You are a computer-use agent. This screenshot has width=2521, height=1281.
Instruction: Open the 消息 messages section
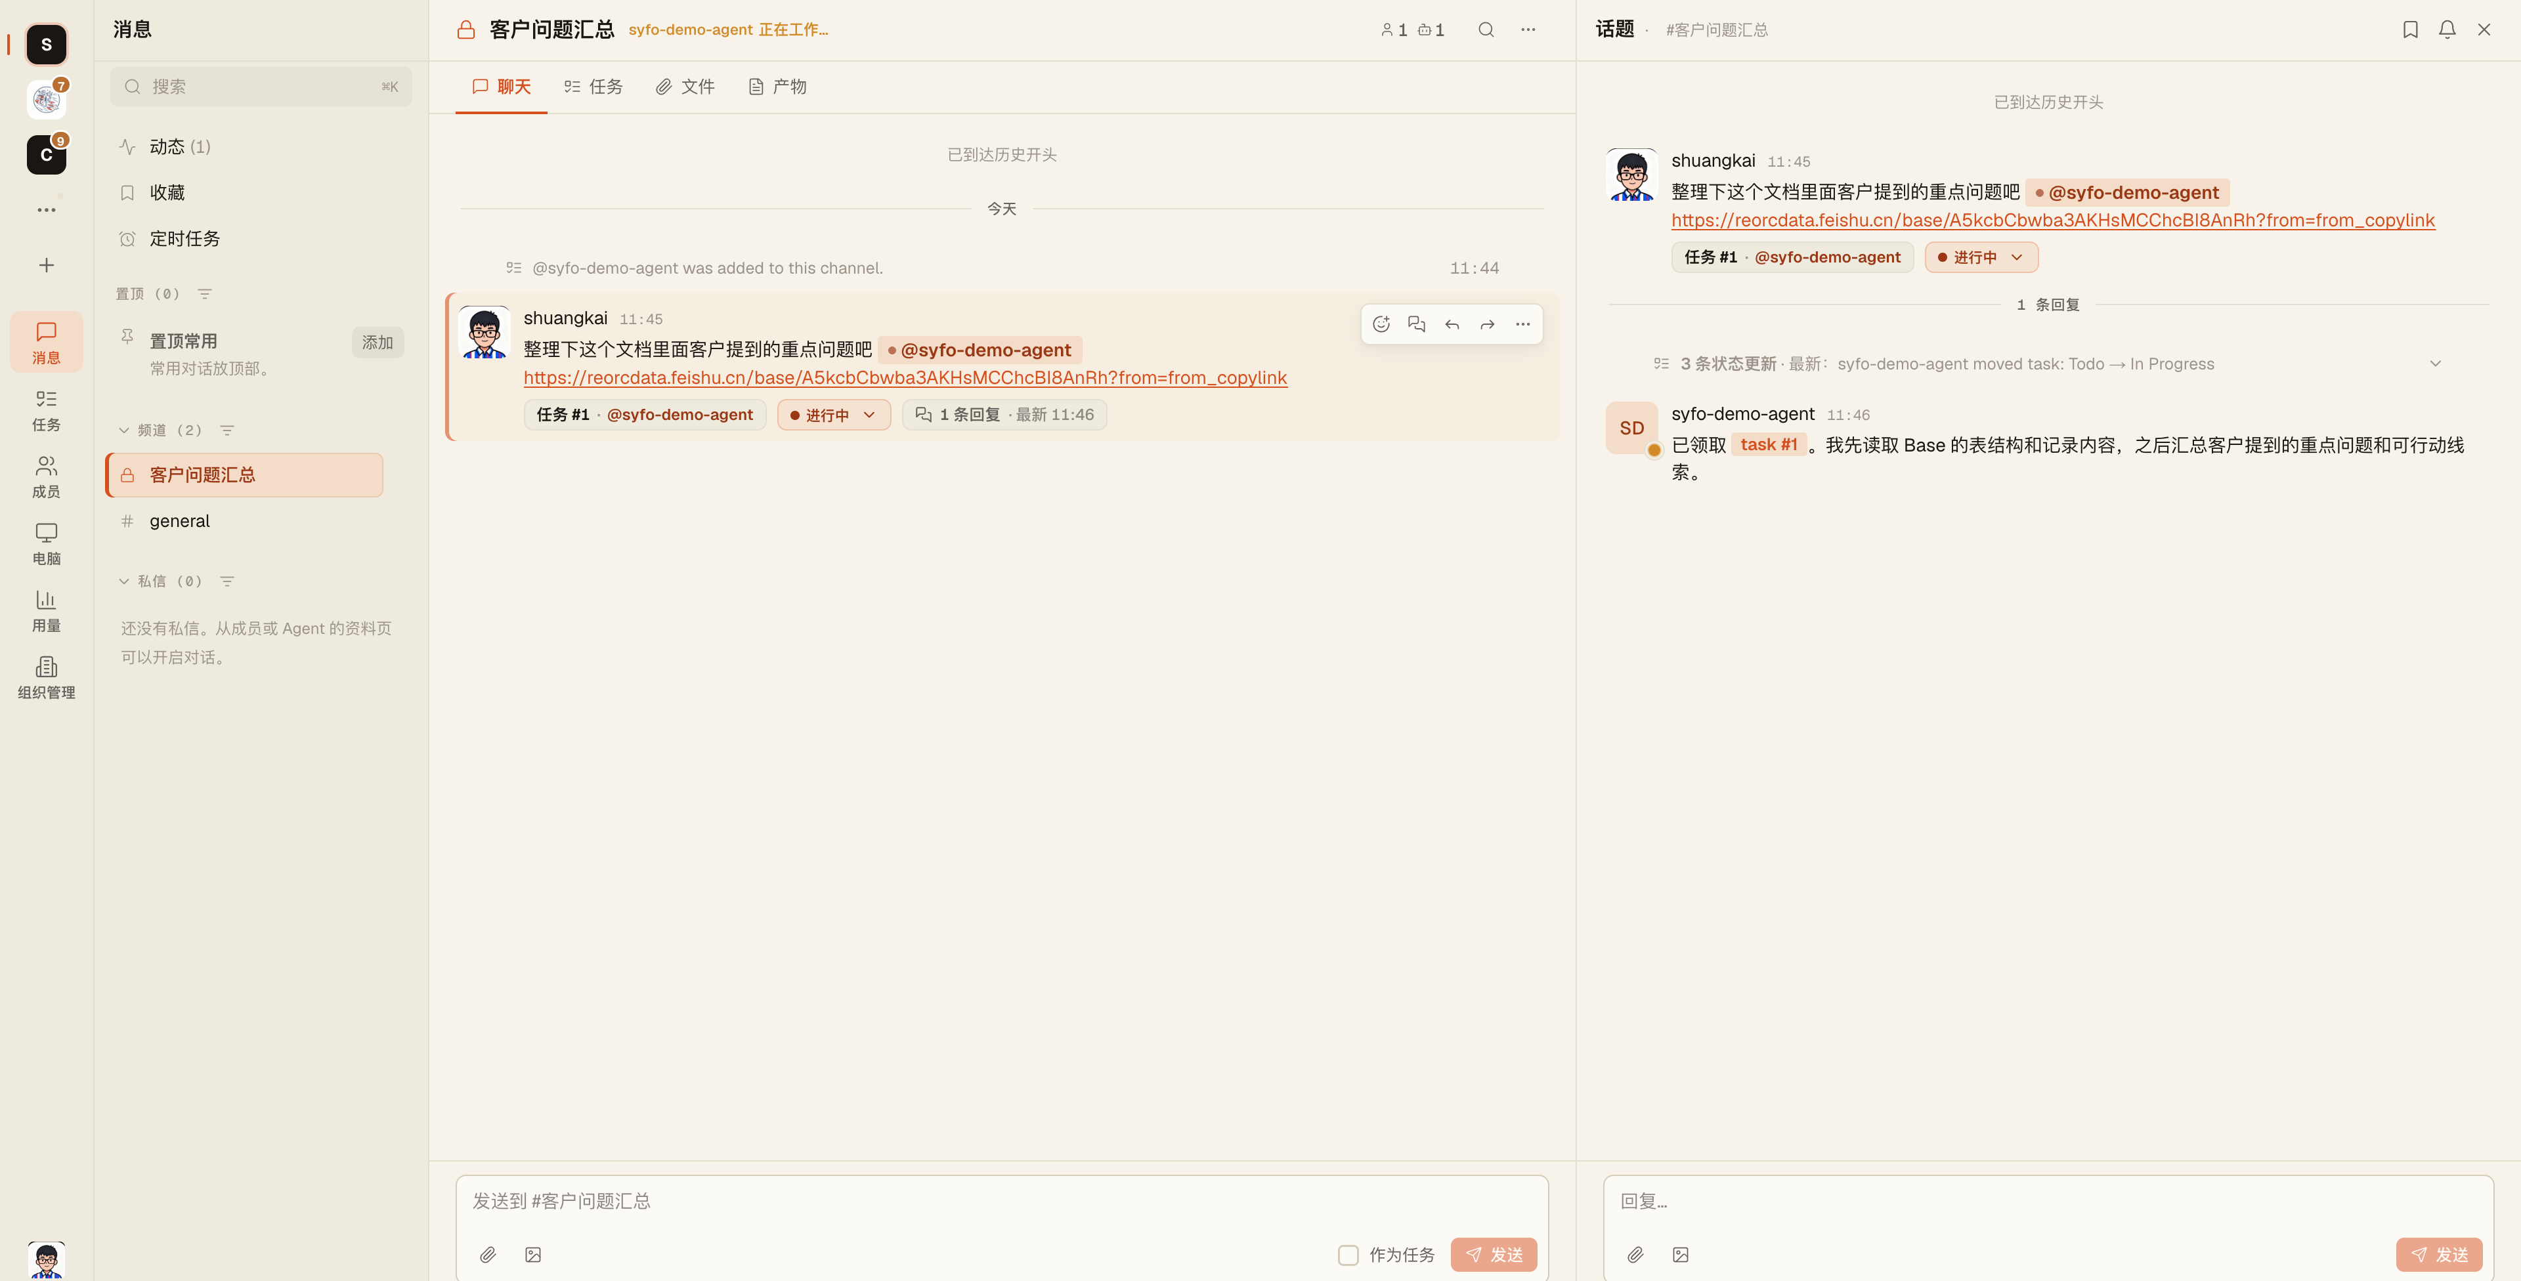[x=46, y=343]
